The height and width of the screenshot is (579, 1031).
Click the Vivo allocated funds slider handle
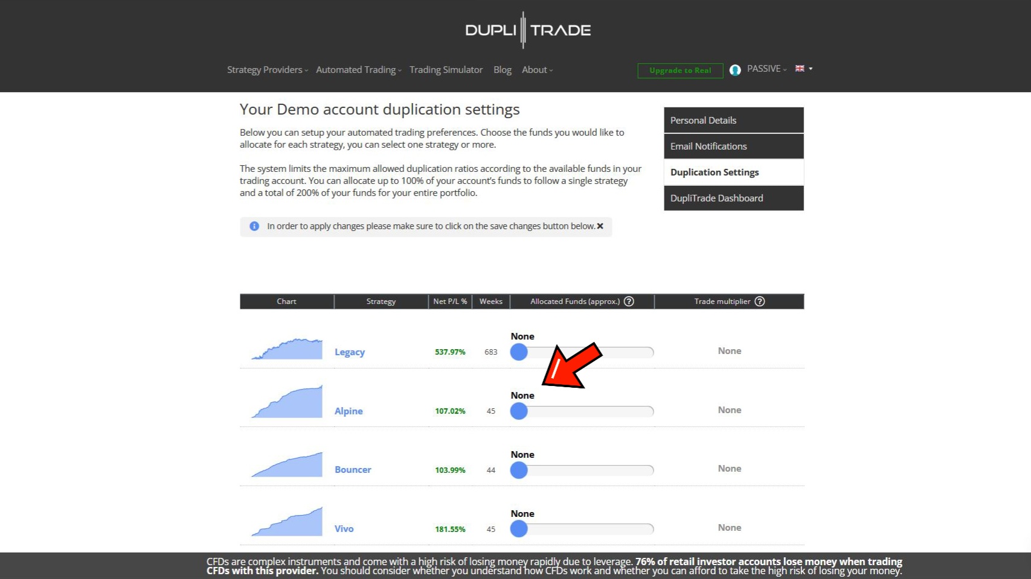[519, 529]
